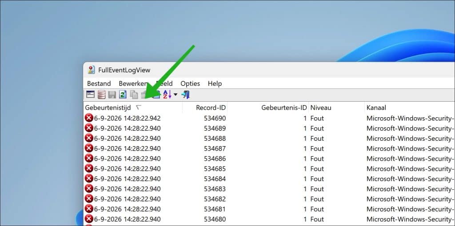This screenshot has width=455, height=226.
Task: Click the Fout level in row 534684
Action: pyautogui.click(x=317, y=178)
